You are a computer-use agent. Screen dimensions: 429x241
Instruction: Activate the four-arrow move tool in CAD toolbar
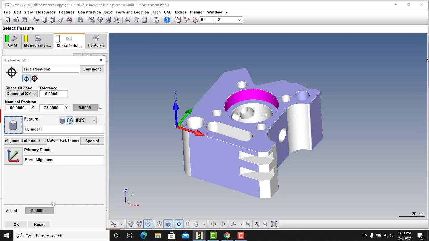[x=179, y=224]
